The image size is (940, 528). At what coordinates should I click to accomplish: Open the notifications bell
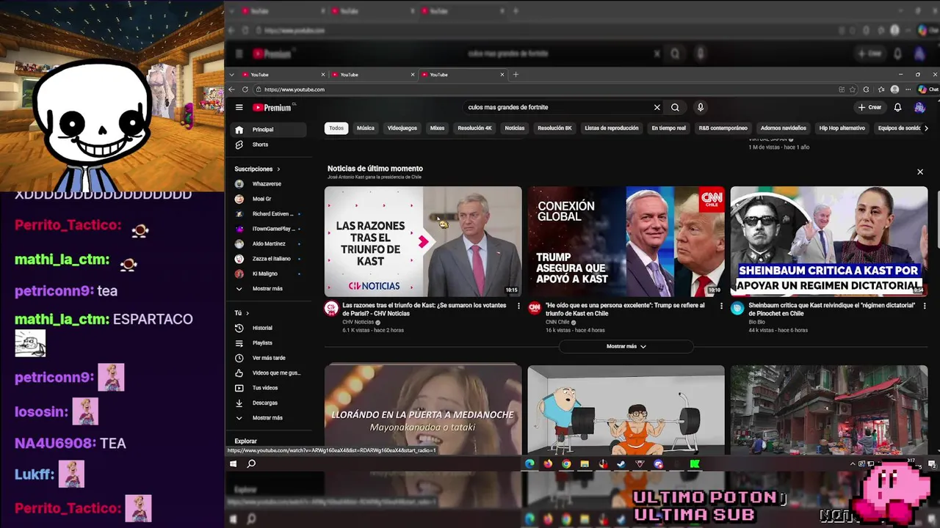pos(897,107)
